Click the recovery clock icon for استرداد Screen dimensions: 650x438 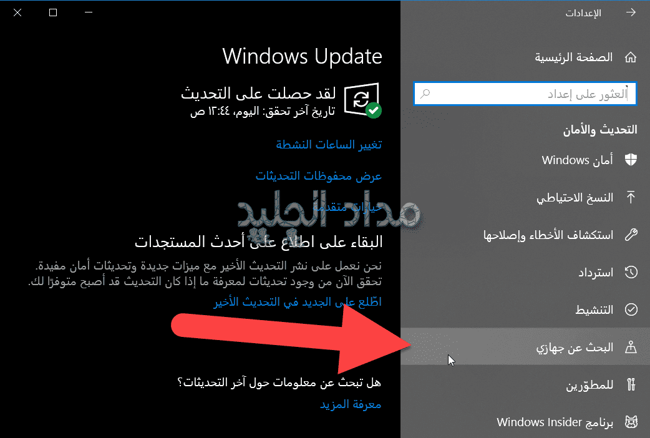pyautogui.click(x=631, y=273)
